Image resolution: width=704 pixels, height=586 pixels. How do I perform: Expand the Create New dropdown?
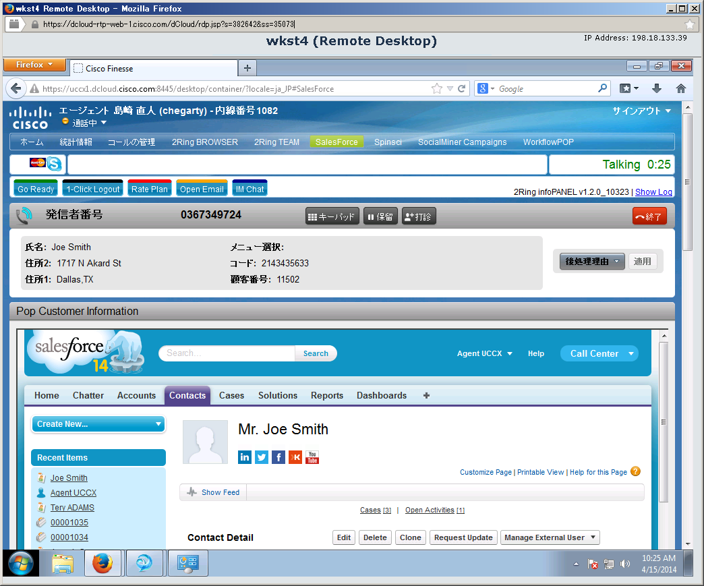click(x=98, y=424)
